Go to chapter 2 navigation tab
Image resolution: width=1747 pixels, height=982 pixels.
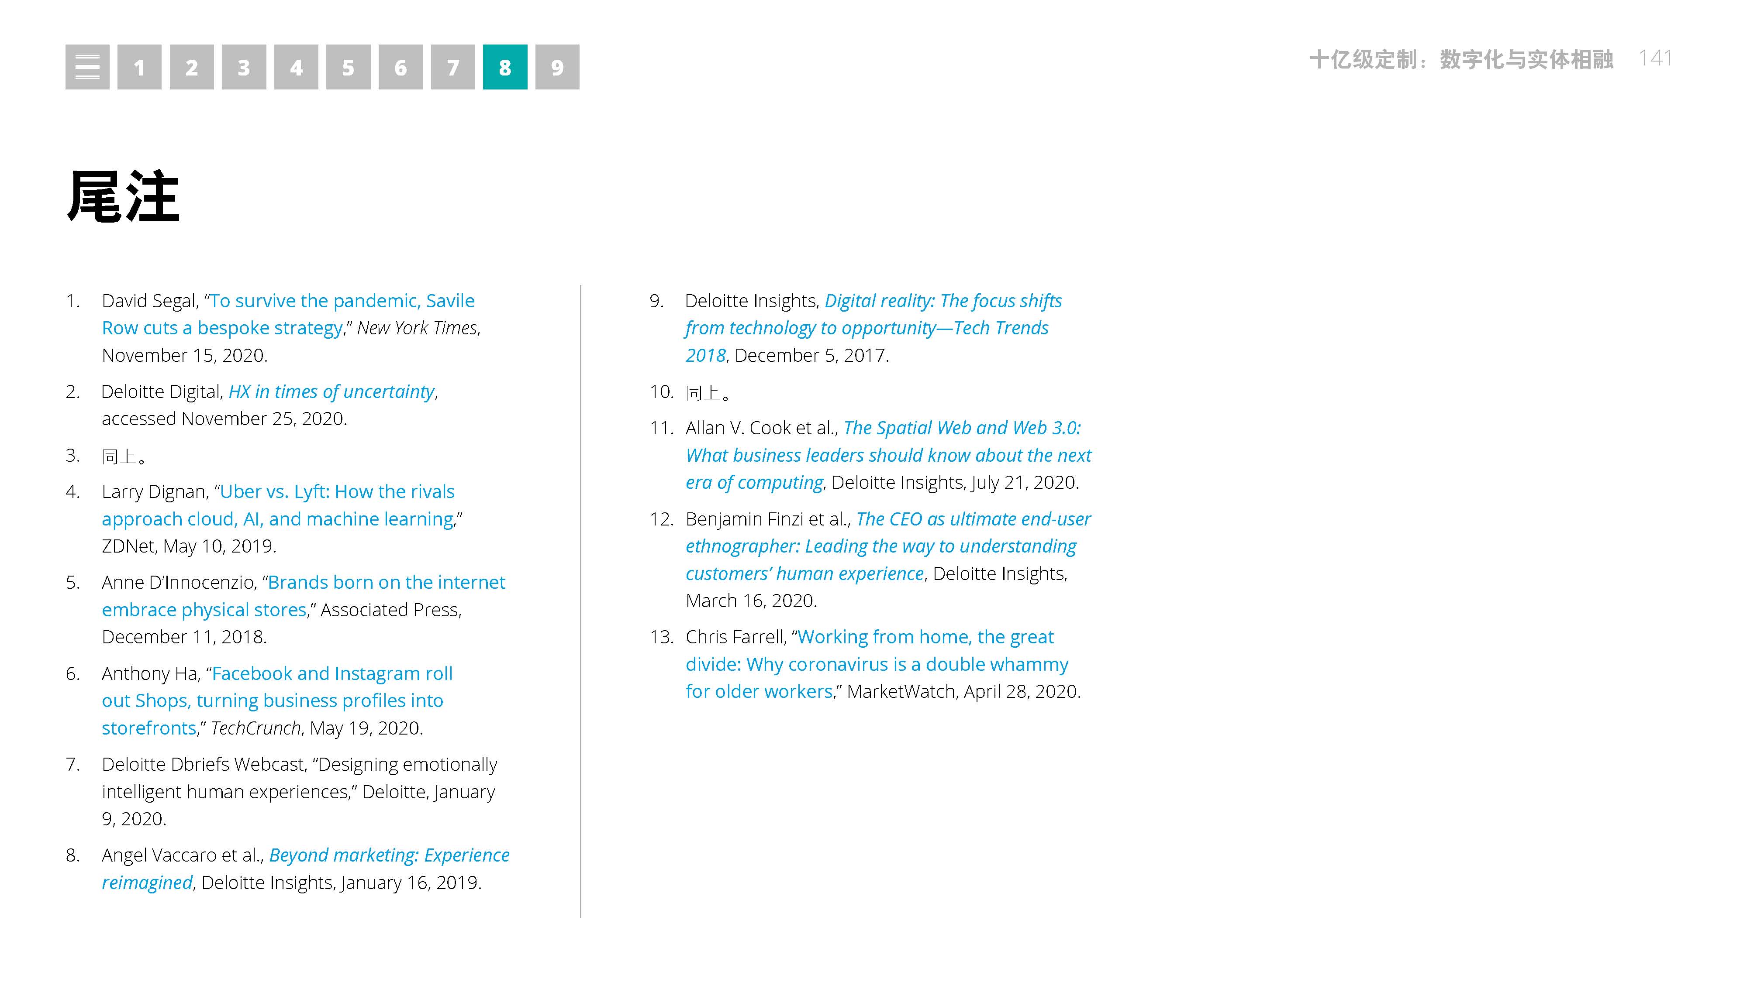coord(191,67)
